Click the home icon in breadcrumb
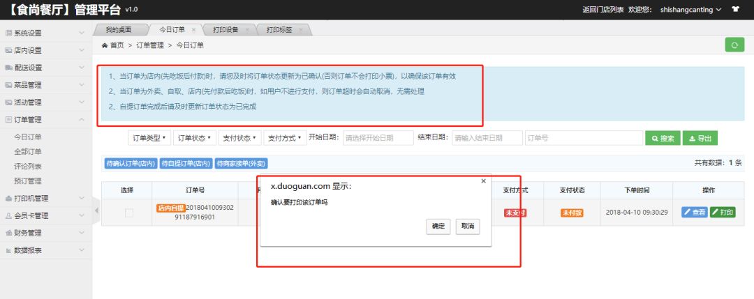 point(104,45)
